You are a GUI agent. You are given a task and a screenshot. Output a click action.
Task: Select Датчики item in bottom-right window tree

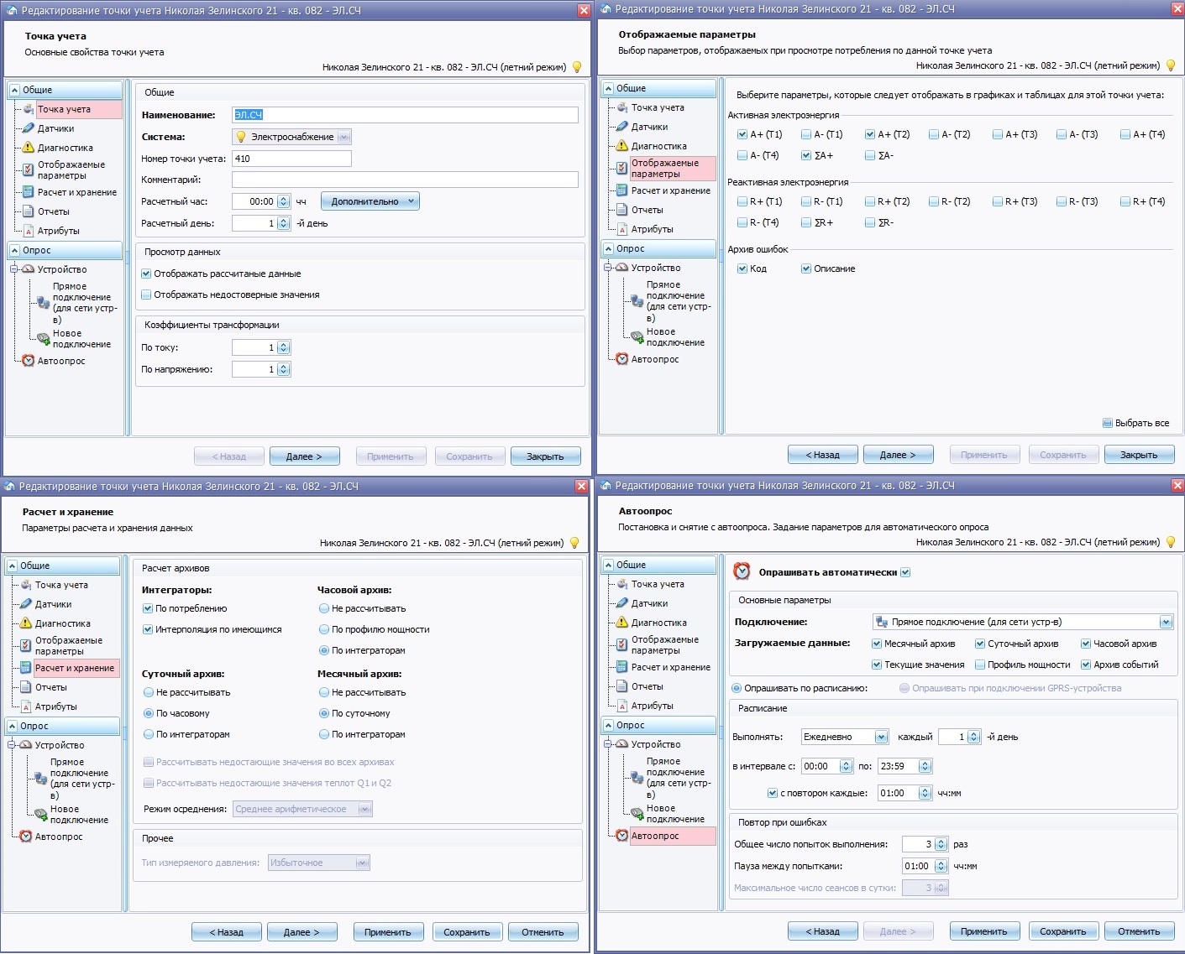pos(650,603)
